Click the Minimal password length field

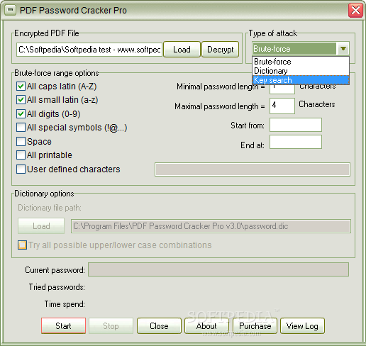(x=282, y=89)
